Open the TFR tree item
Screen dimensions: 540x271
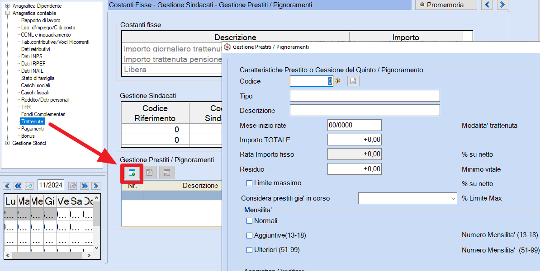[26, 107]
